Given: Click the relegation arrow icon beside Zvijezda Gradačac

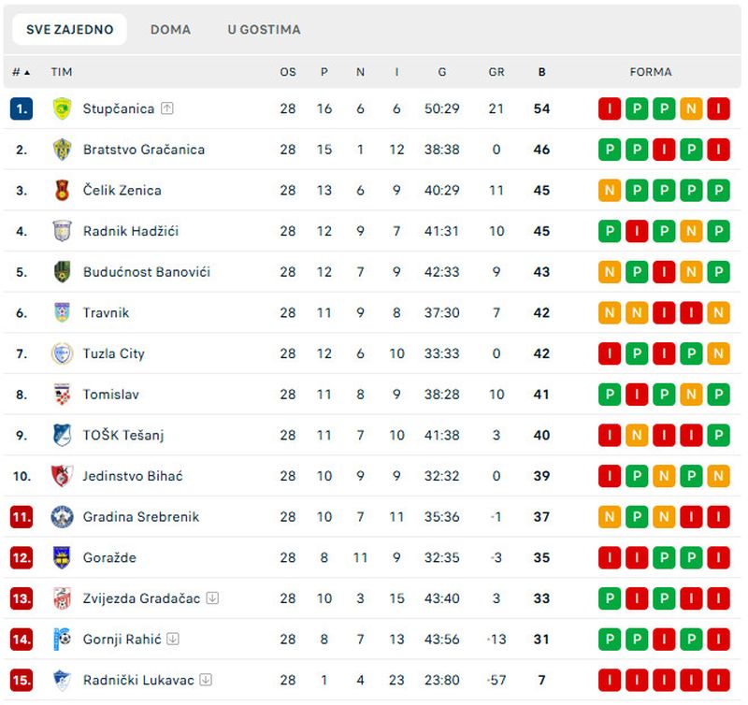Looking at the screenshot, I should tap(213, 598).
